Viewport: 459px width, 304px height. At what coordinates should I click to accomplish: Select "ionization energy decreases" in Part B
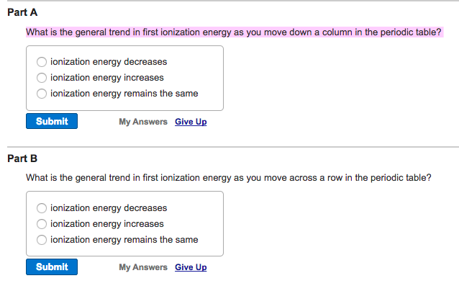(42, 208)
